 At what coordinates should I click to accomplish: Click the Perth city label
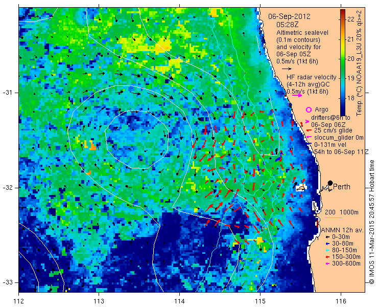click(342, 187)
